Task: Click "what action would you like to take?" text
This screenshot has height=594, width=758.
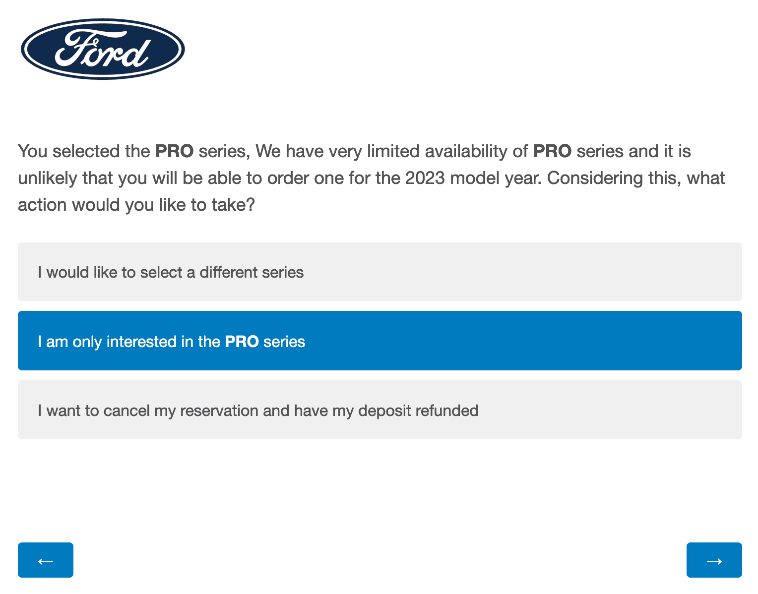Action: click(x=136, y=205)
